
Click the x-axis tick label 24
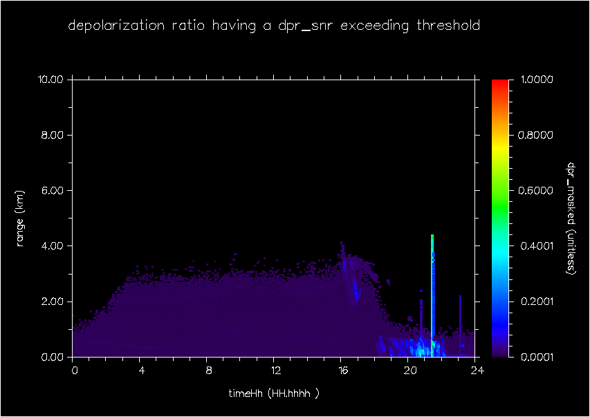point(477,371)
